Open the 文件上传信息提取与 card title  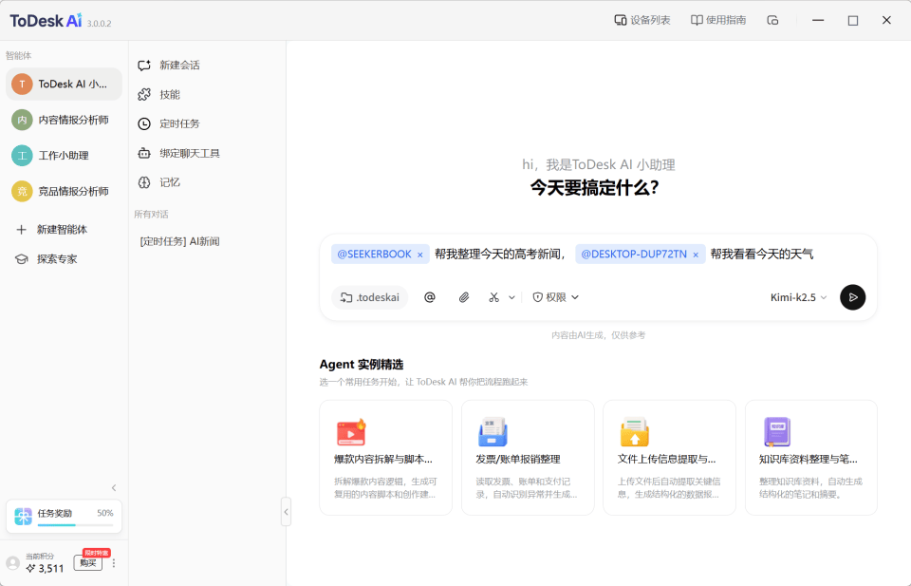pos(666,460)
